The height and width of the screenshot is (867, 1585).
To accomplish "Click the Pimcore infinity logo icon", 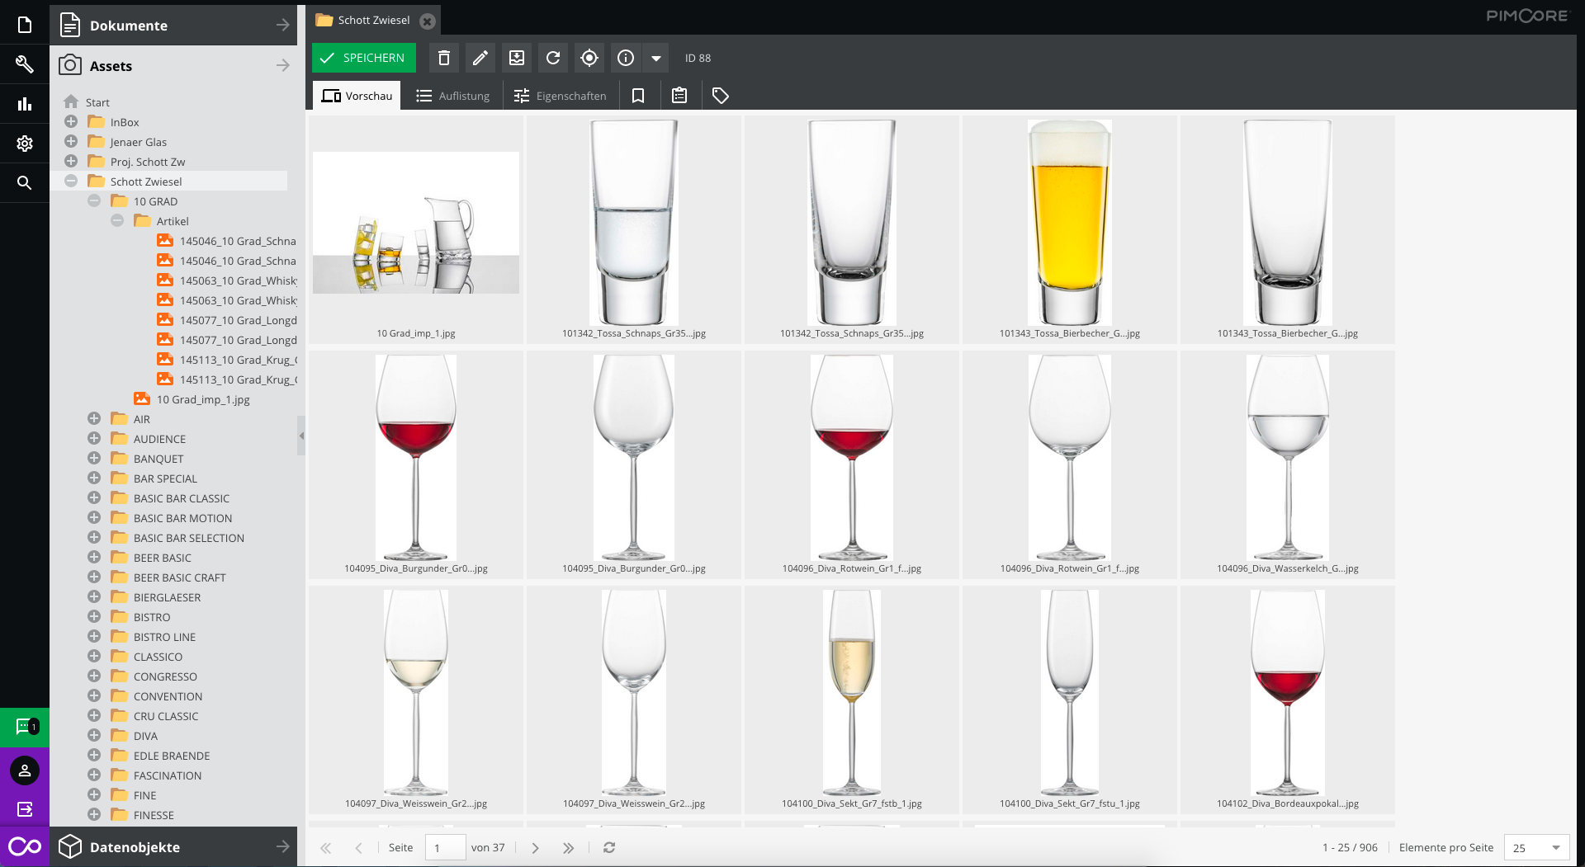I will 25,847.
